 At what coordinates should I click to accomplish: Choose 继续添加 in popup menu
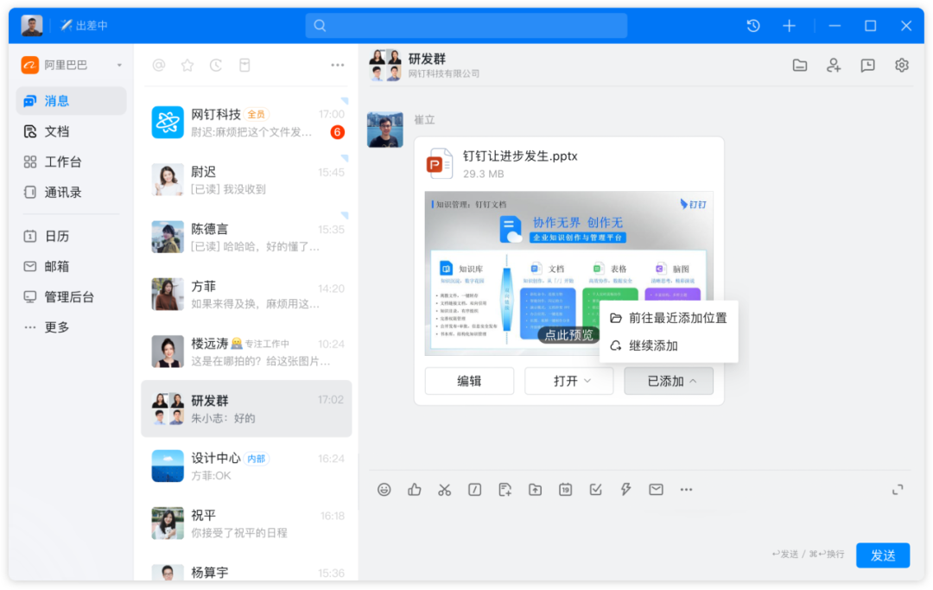pos(668,346)
